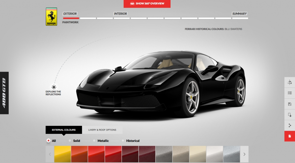Click the progress segment under Interior
The width and height of the screenshot is (295, 163).
(122, 18)
